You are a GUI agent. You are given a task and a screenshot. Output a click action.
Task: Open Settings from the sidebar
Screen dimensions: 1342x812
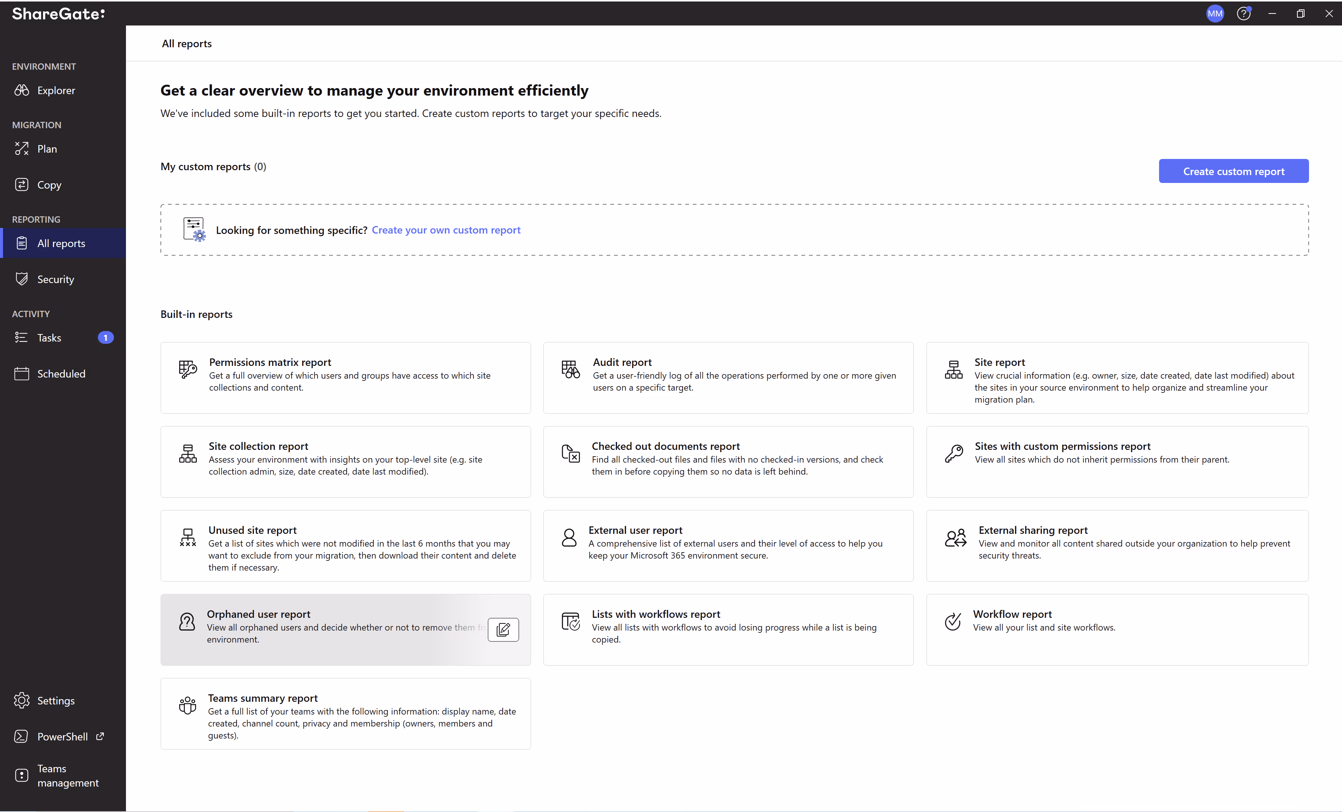pyautogui.click(x=55, y=700)
